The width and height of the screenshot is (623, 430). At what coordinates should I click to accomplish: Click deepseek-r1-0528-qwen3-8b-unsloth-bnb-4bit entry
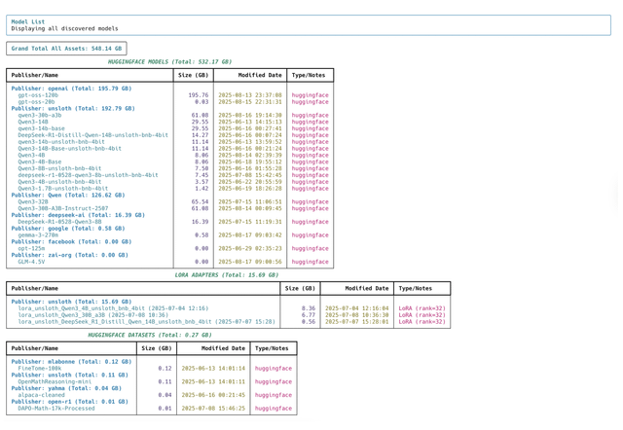pyautogui.click(x=88, y=175)
